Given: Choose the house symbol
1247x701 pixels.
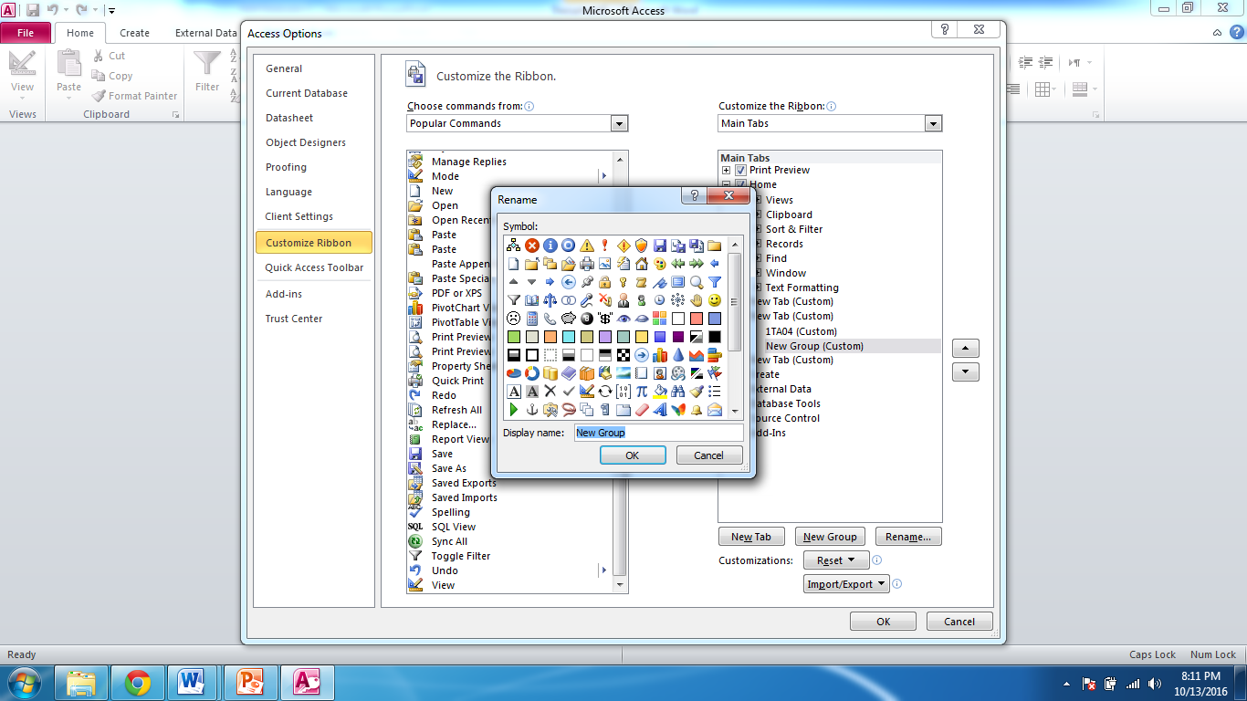Looking at the screenshot, I should pyautogui.click(x=641, y=264).
